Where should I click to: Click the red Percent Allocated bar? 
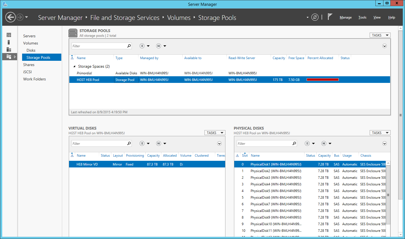[323, 80]
